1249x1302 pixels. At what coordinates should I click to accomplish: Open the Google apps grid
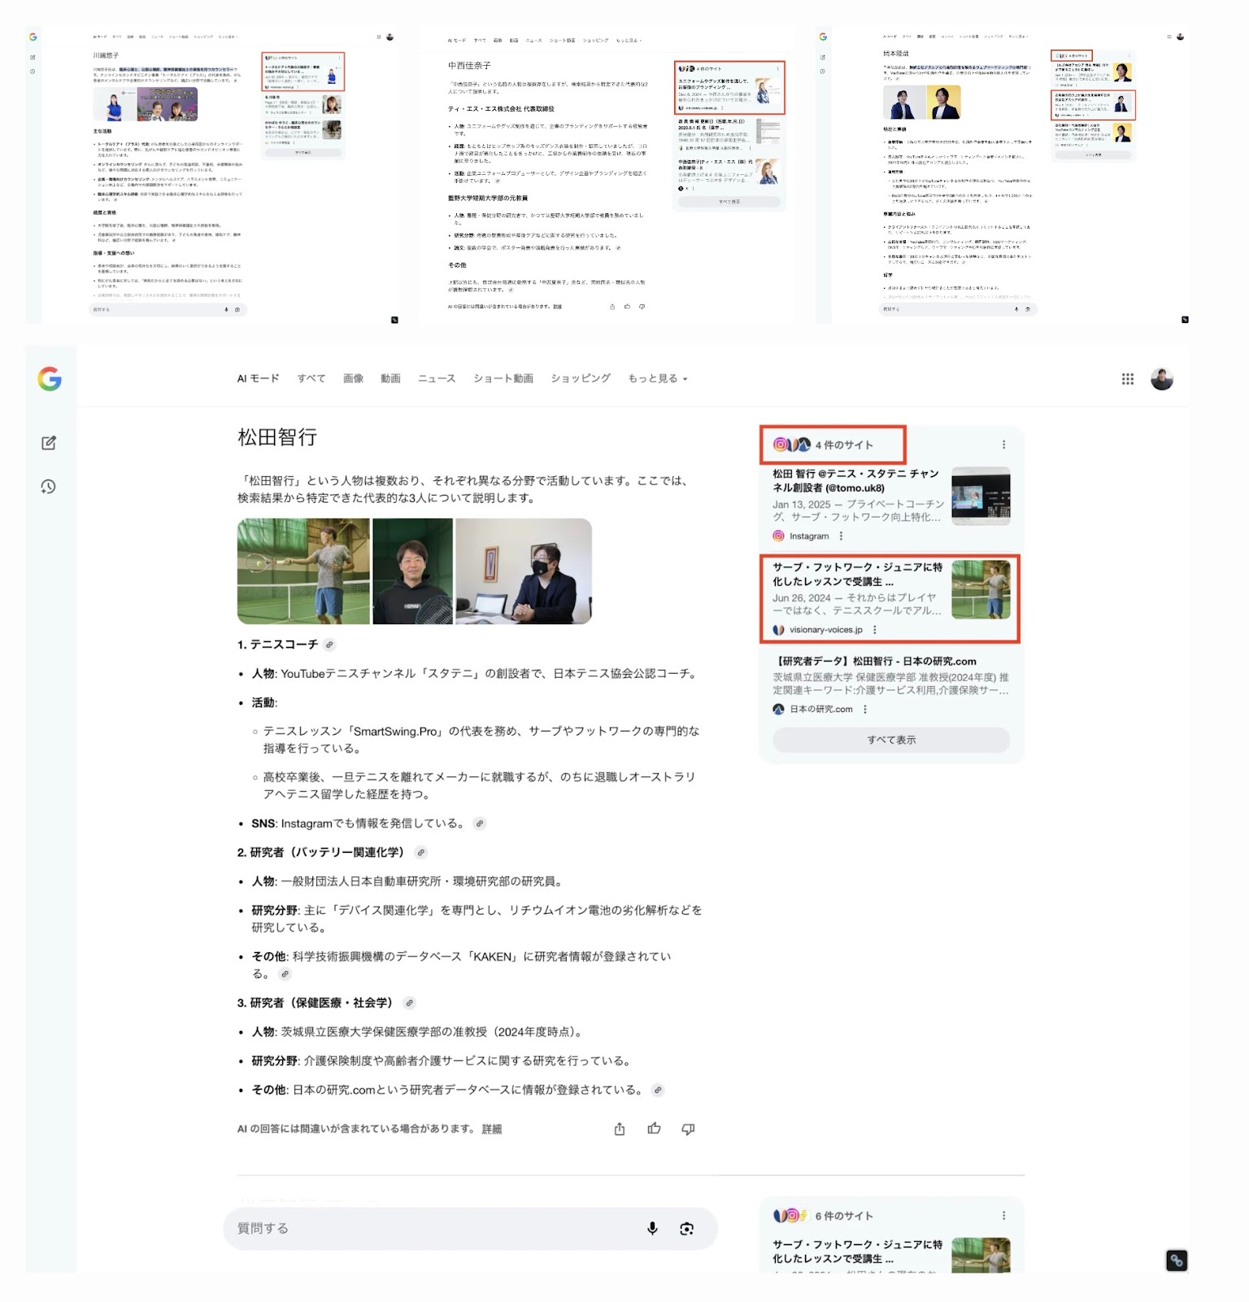[x=1127, y=378]
